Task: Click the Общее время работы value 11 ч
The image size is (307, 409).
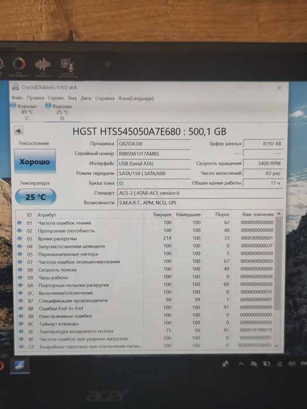Action: click(263, 183)
